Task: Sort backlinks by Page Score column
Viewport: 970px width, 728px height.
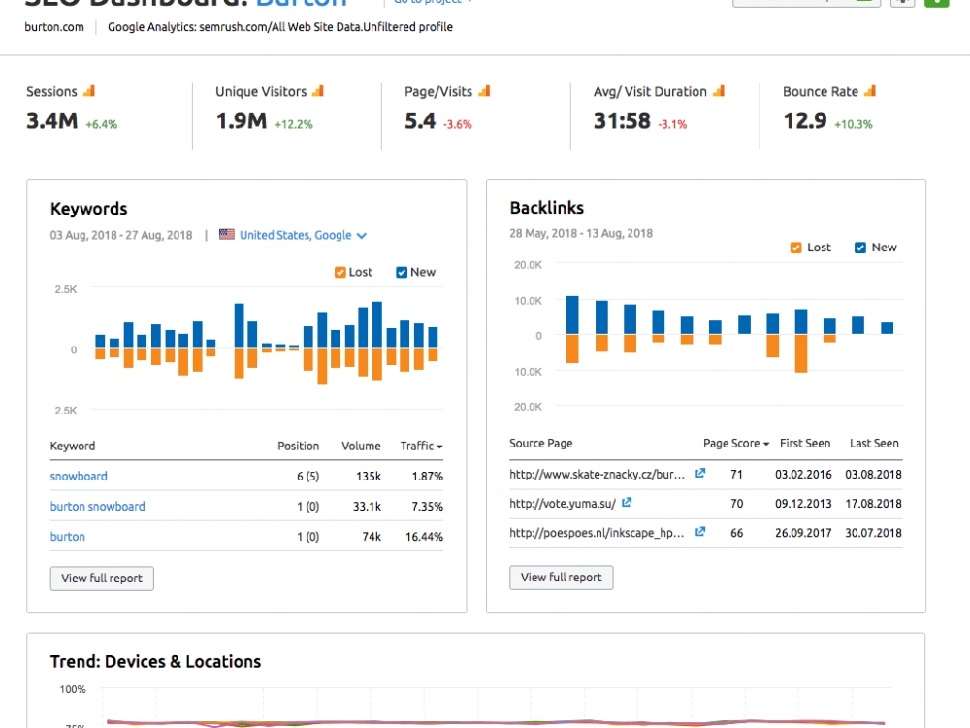Action: point(736,444)
